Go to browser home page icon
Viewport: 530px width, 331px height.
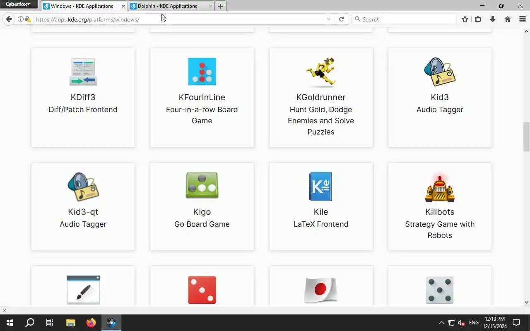coord(508,19)
